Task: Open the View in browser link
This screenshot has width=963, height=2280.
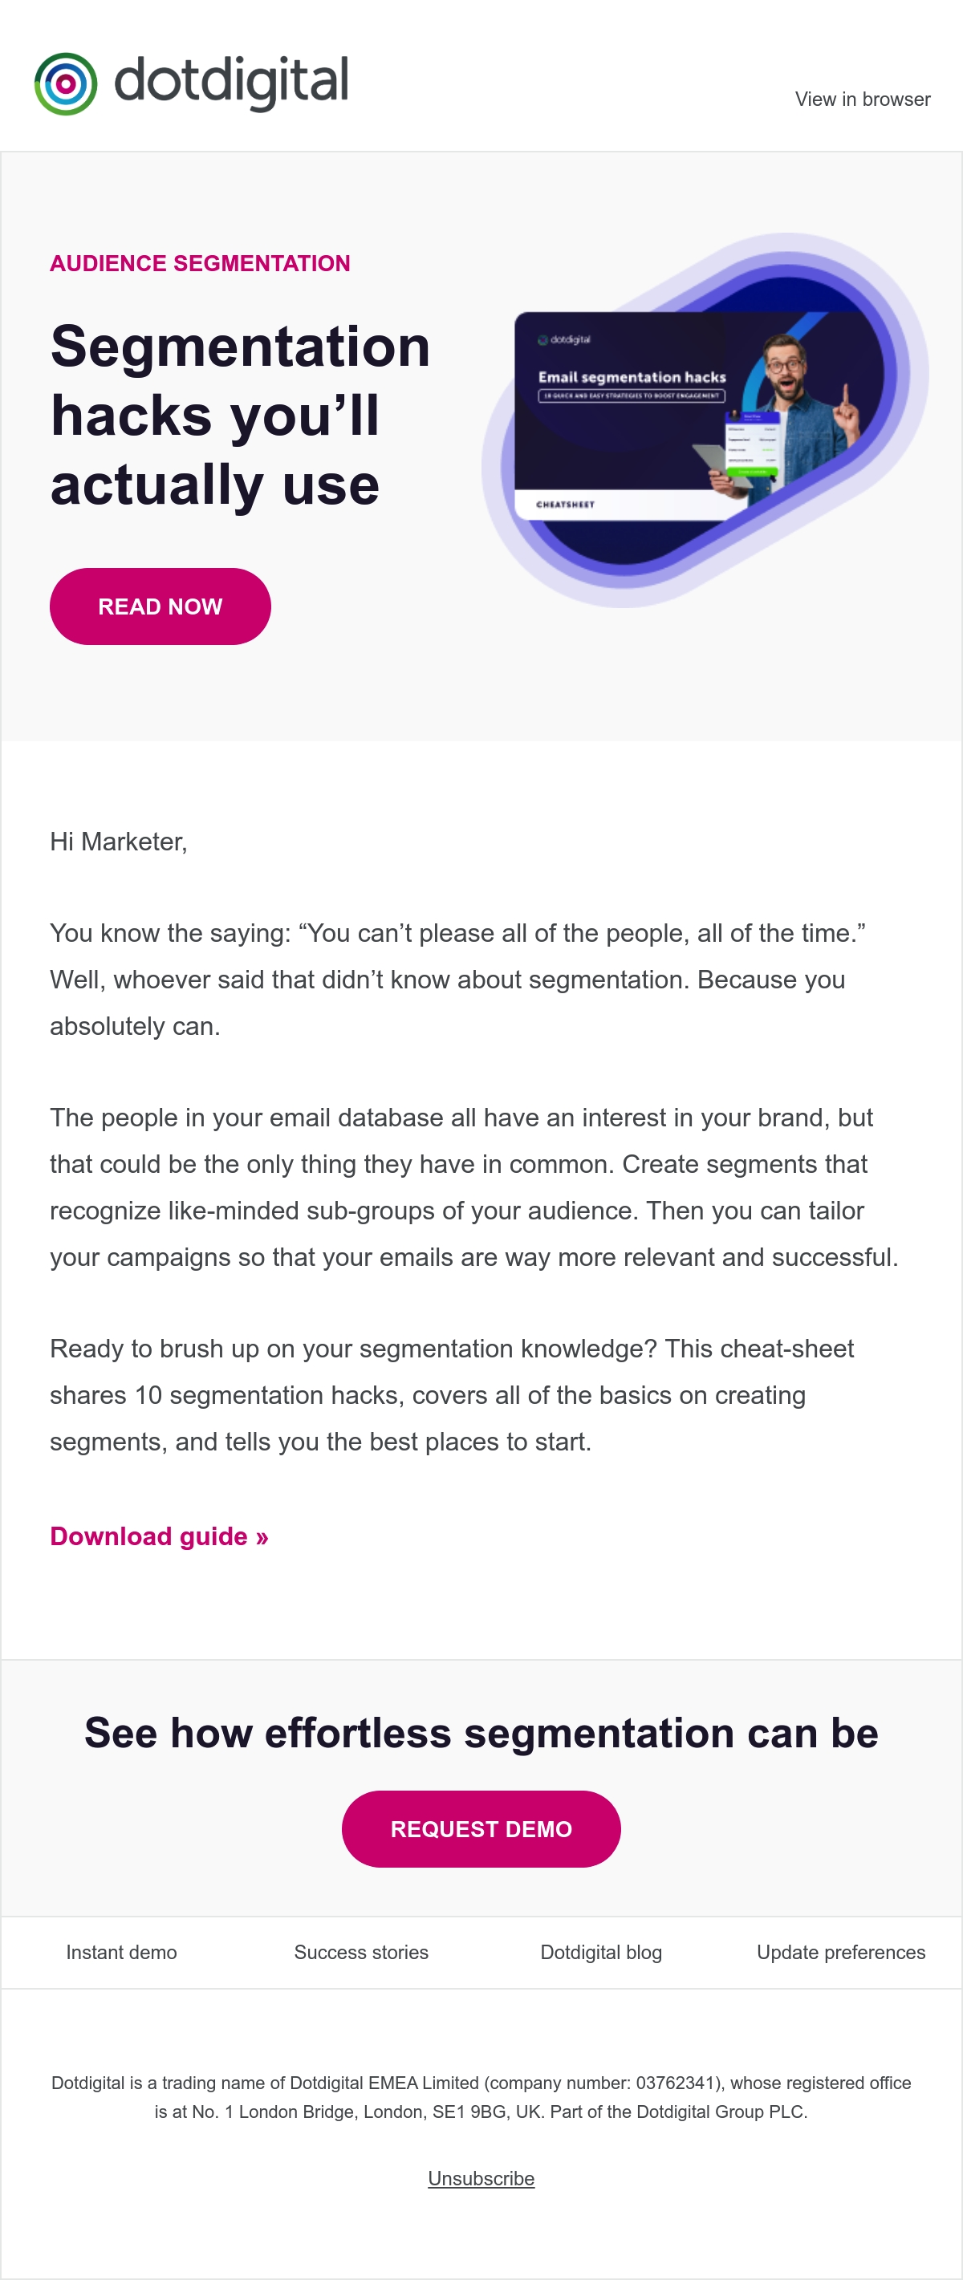Action: point(862,99)
